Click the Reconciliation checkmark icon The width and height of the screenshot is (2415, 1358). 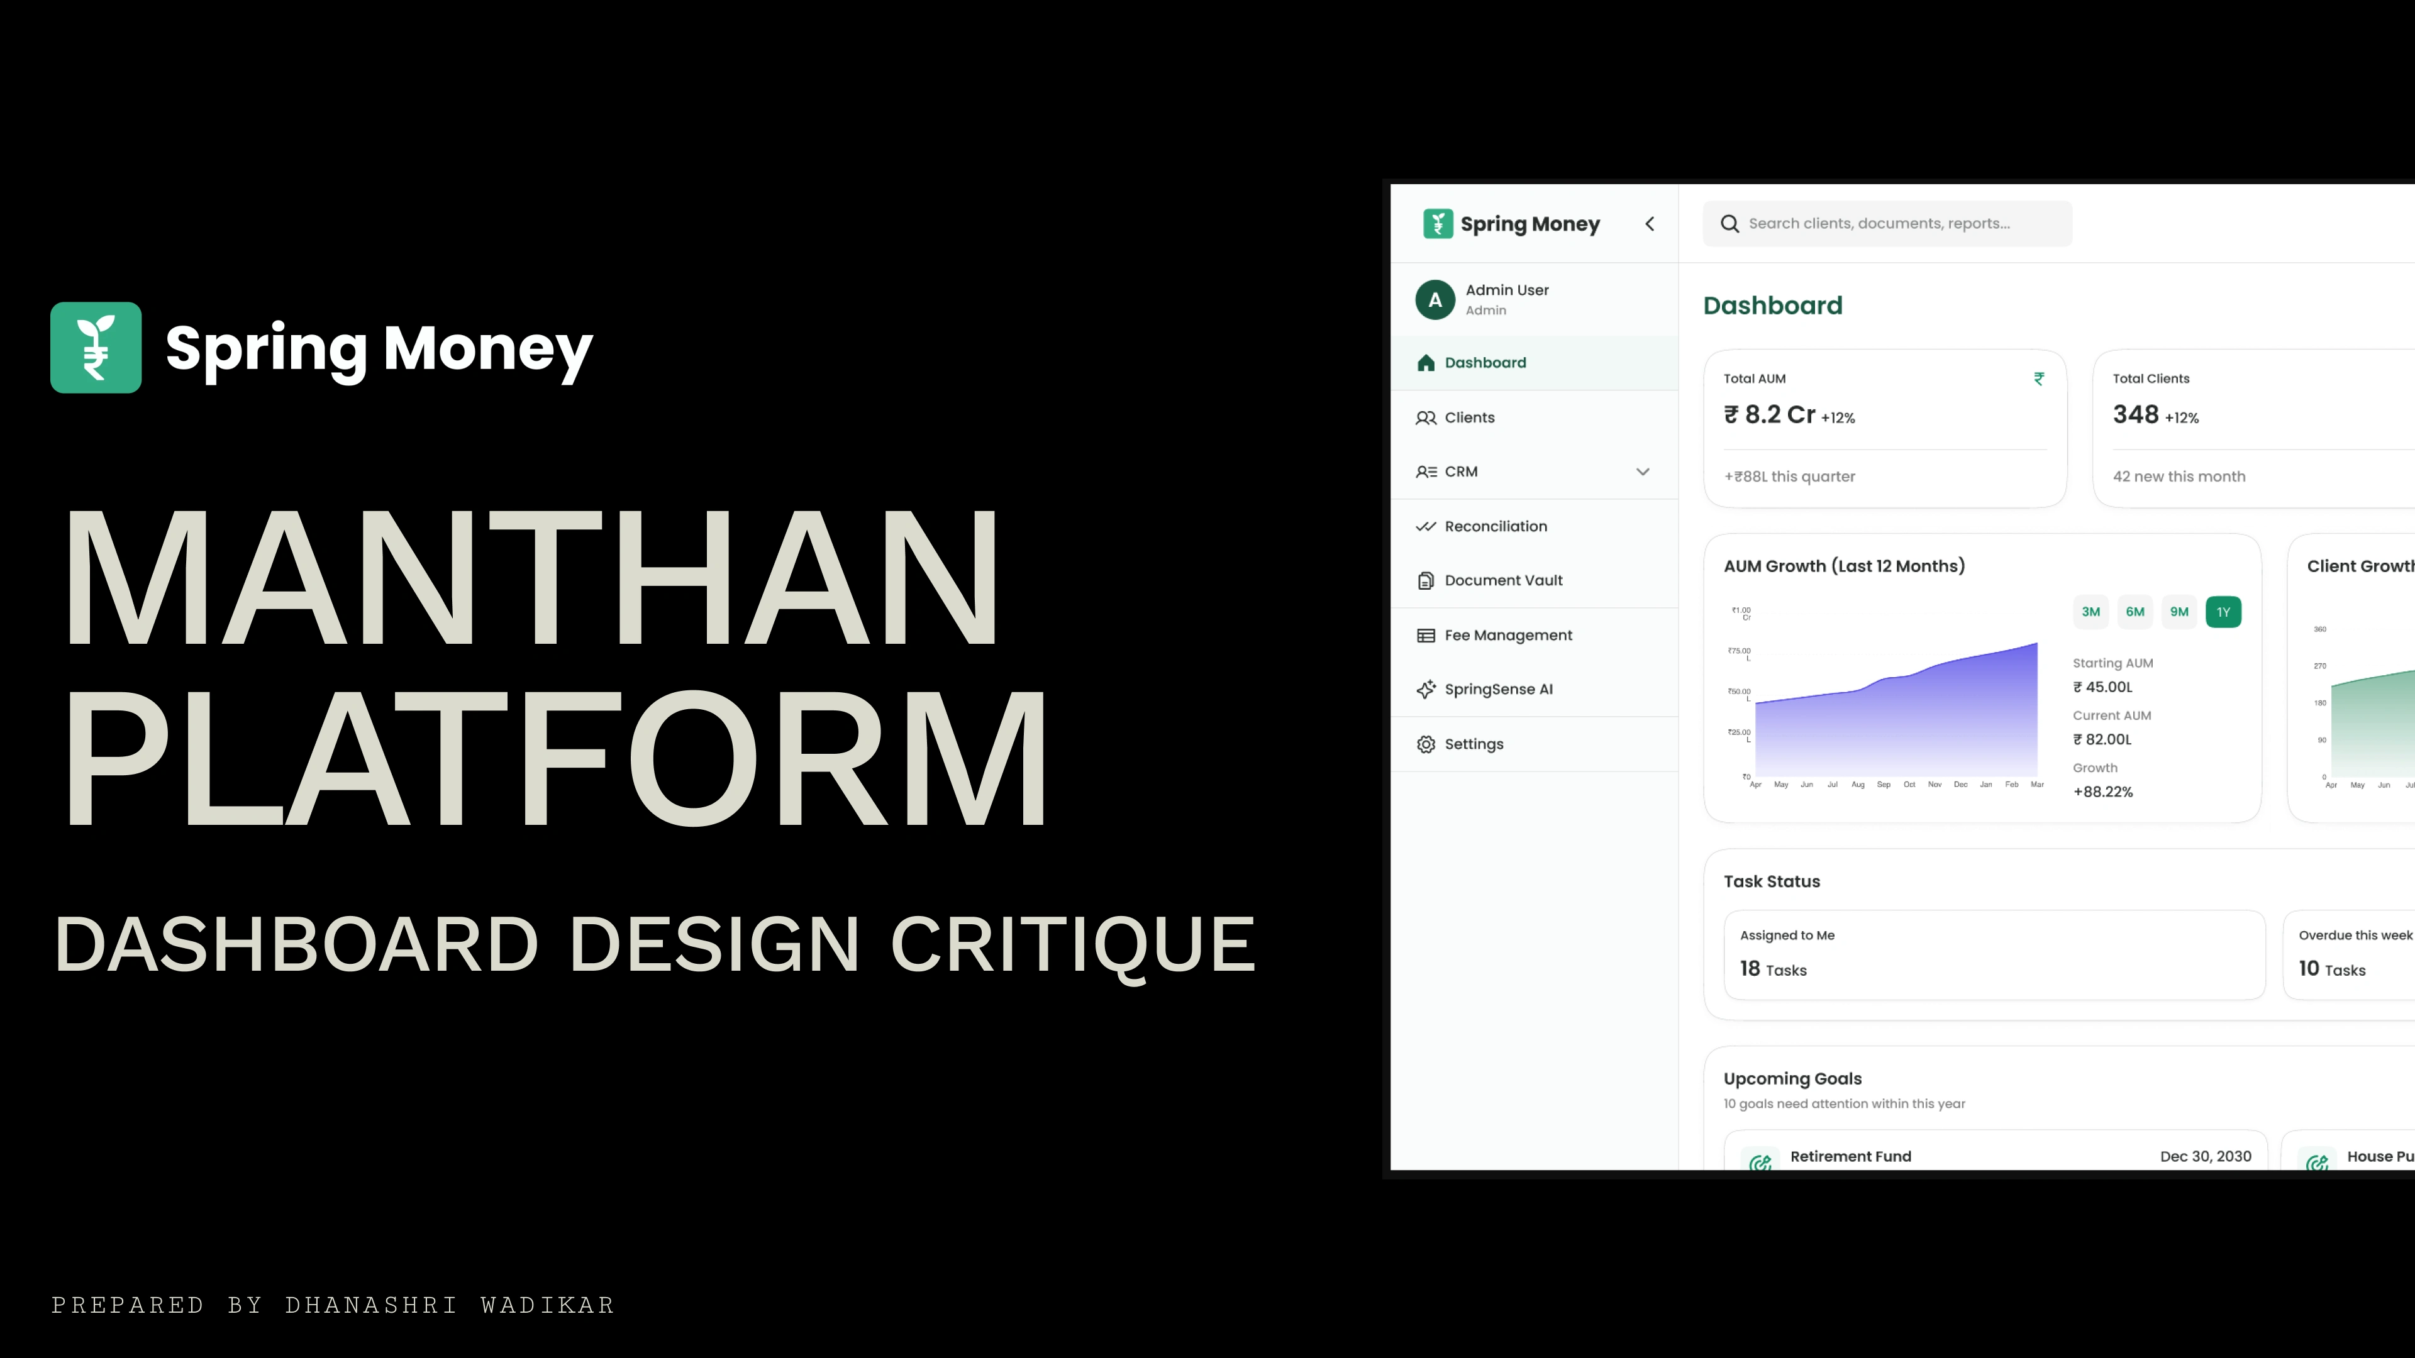(1426, 527)
